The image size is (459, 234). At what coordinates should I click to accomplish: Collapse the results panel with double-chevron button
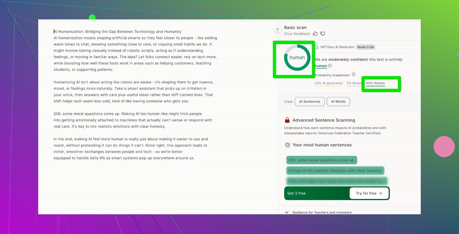tap(277, 29)
